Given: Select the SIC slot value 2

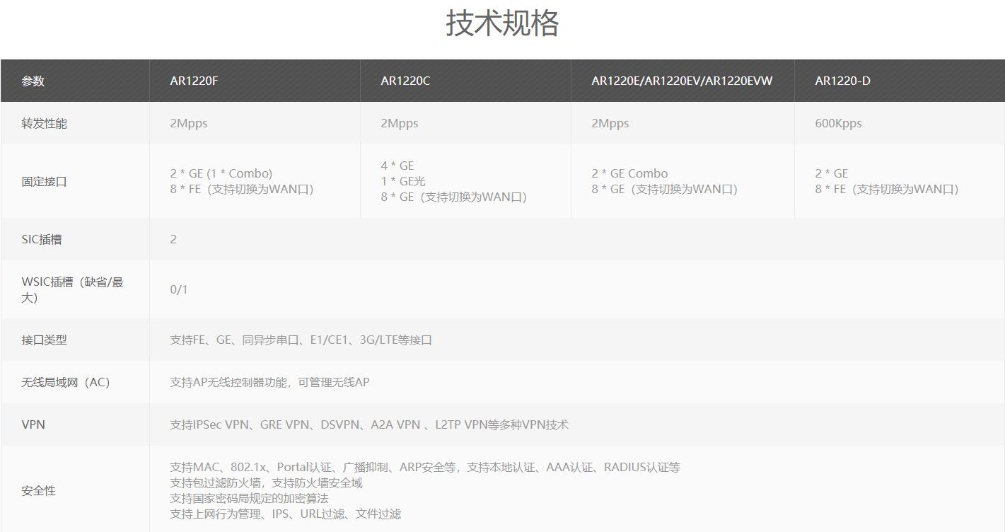Looking at the screenshot, I should [x=173, y=239].
